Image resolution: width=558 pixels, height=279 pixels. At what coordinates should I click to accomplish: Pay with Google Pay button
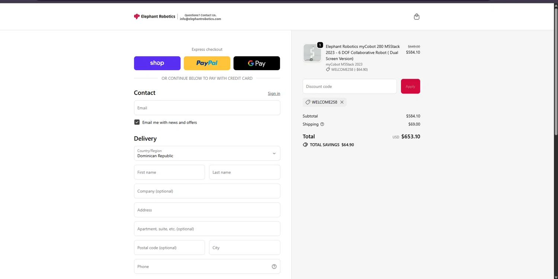pyautogui.click(x=257, y=63)
